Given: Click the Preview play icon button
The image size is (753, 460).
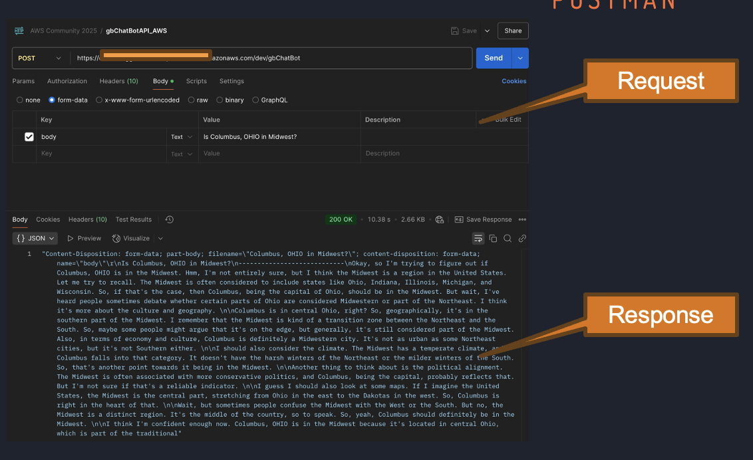Looking at the screenshot, I should (x=84, y=239).
